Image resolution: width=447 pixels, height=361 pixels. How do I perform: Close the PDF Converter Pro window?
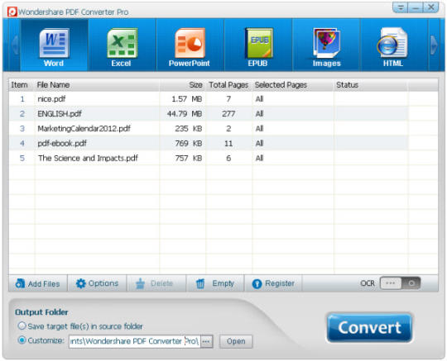[430, 7]
